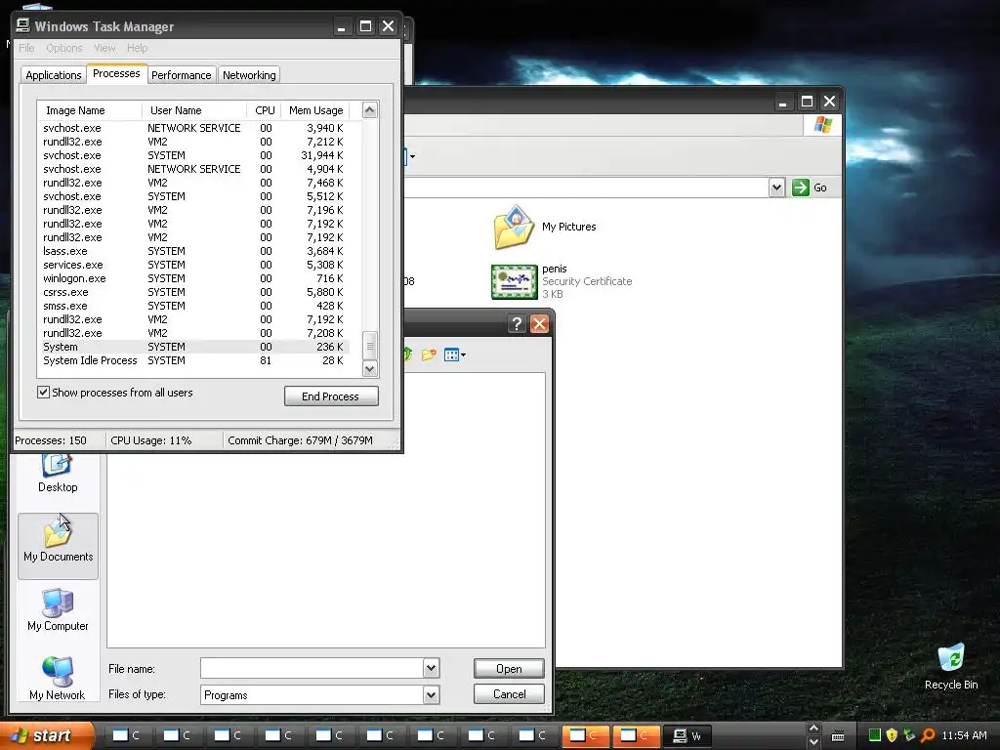Click Cancel in the file dialog

(509, 694)
